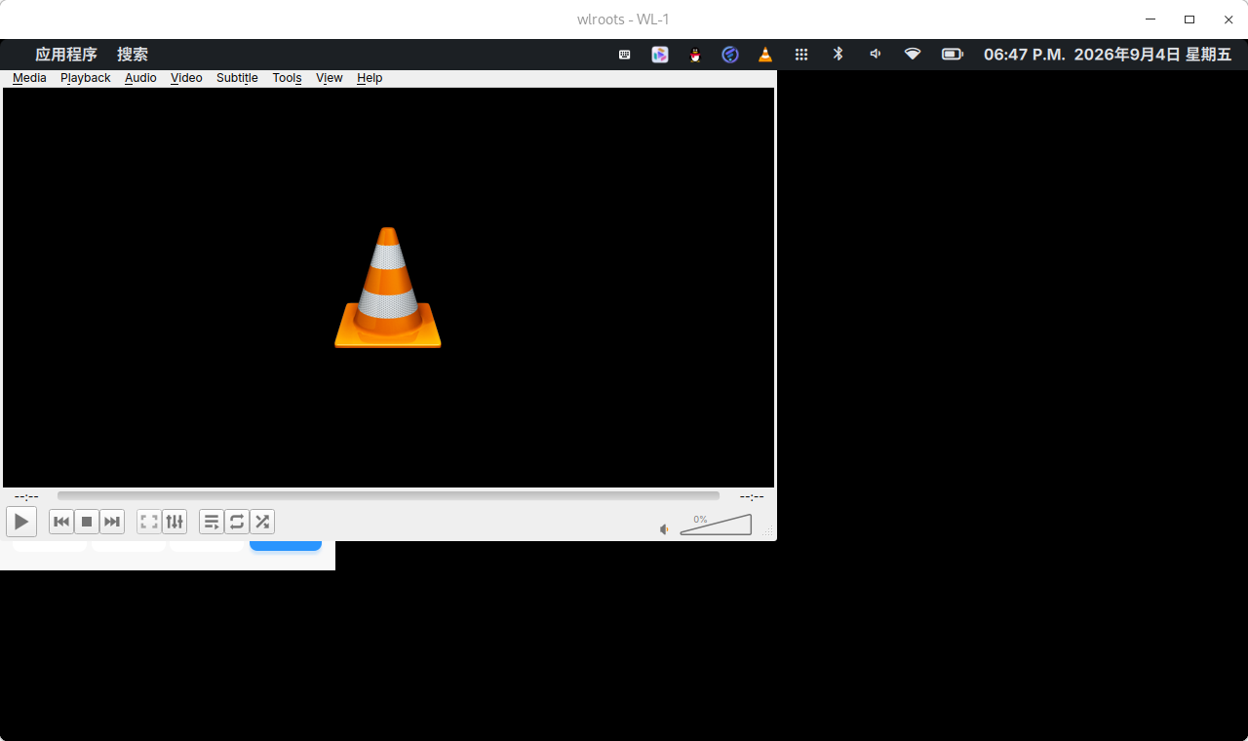Skip to previous media track
The image size is (1248, 741).
tap(61, 522)
